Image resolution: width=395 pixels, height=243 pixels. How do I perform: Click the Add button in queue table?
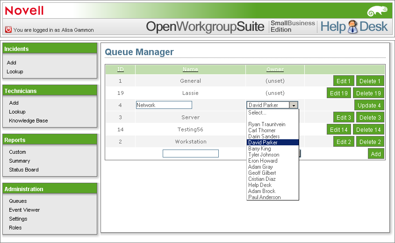pyautogui.click(x=376, y=154)
